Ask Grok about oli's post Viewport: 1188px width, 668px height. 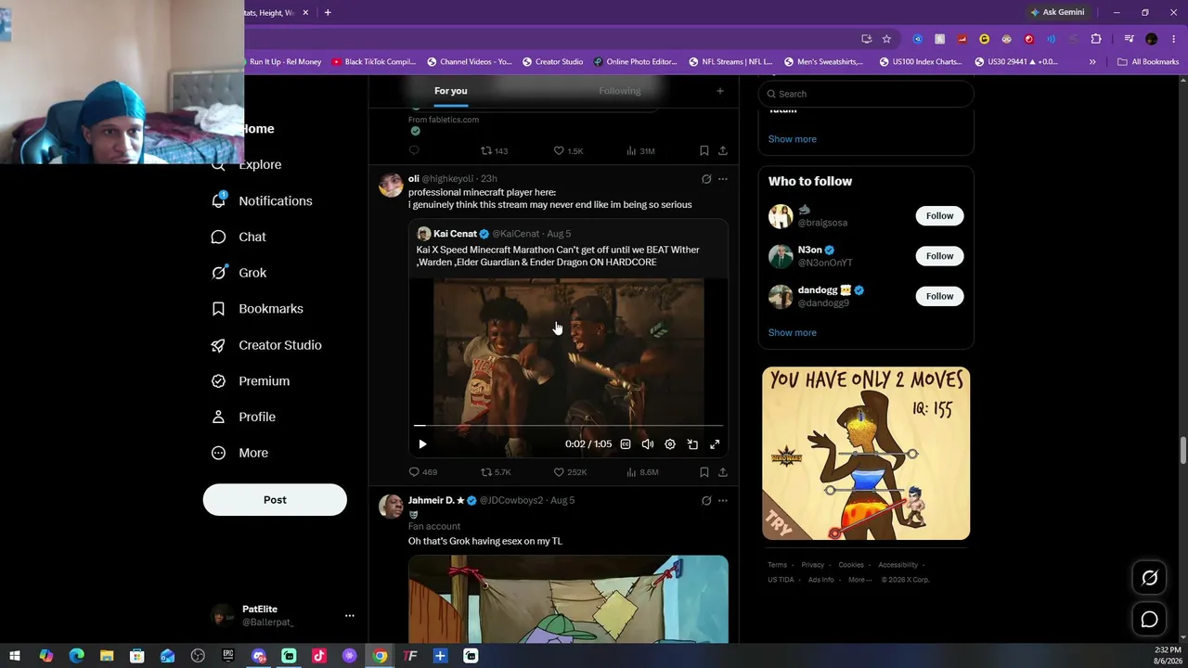click(706, 179)
